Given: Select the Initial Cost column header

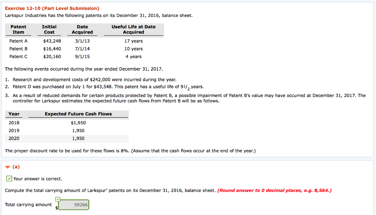Looking at the screenshot, I should tap(50, 29).
